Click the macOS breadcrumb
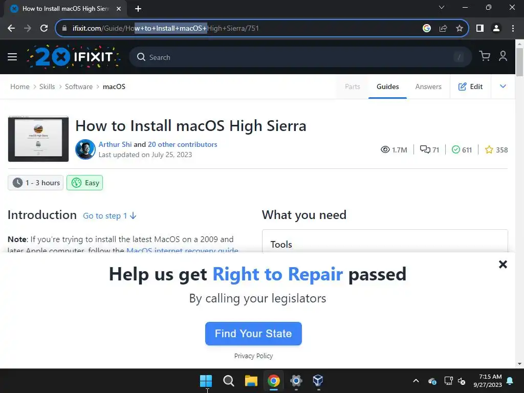Image resolution: width=524 pixels, height=393 pixels. click(x=114, y=86)
